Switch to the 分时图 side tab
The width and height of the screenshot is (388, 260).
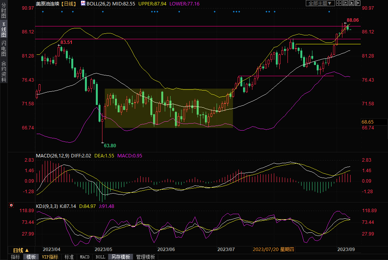(4, 10)
